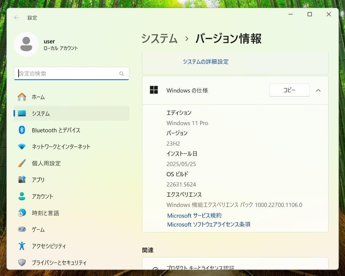Click the Privacy shield icon

pyautogui.click(x=22, y=262)
